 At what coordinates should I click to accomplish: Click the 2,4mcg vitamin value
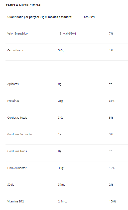[x=63, y=201]
